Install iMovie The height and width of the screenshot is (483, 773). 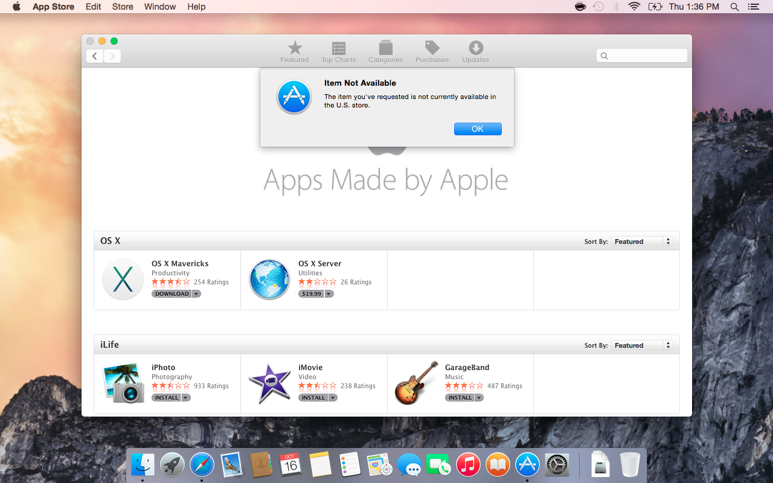pyautogui.click(x=313, y=398)
